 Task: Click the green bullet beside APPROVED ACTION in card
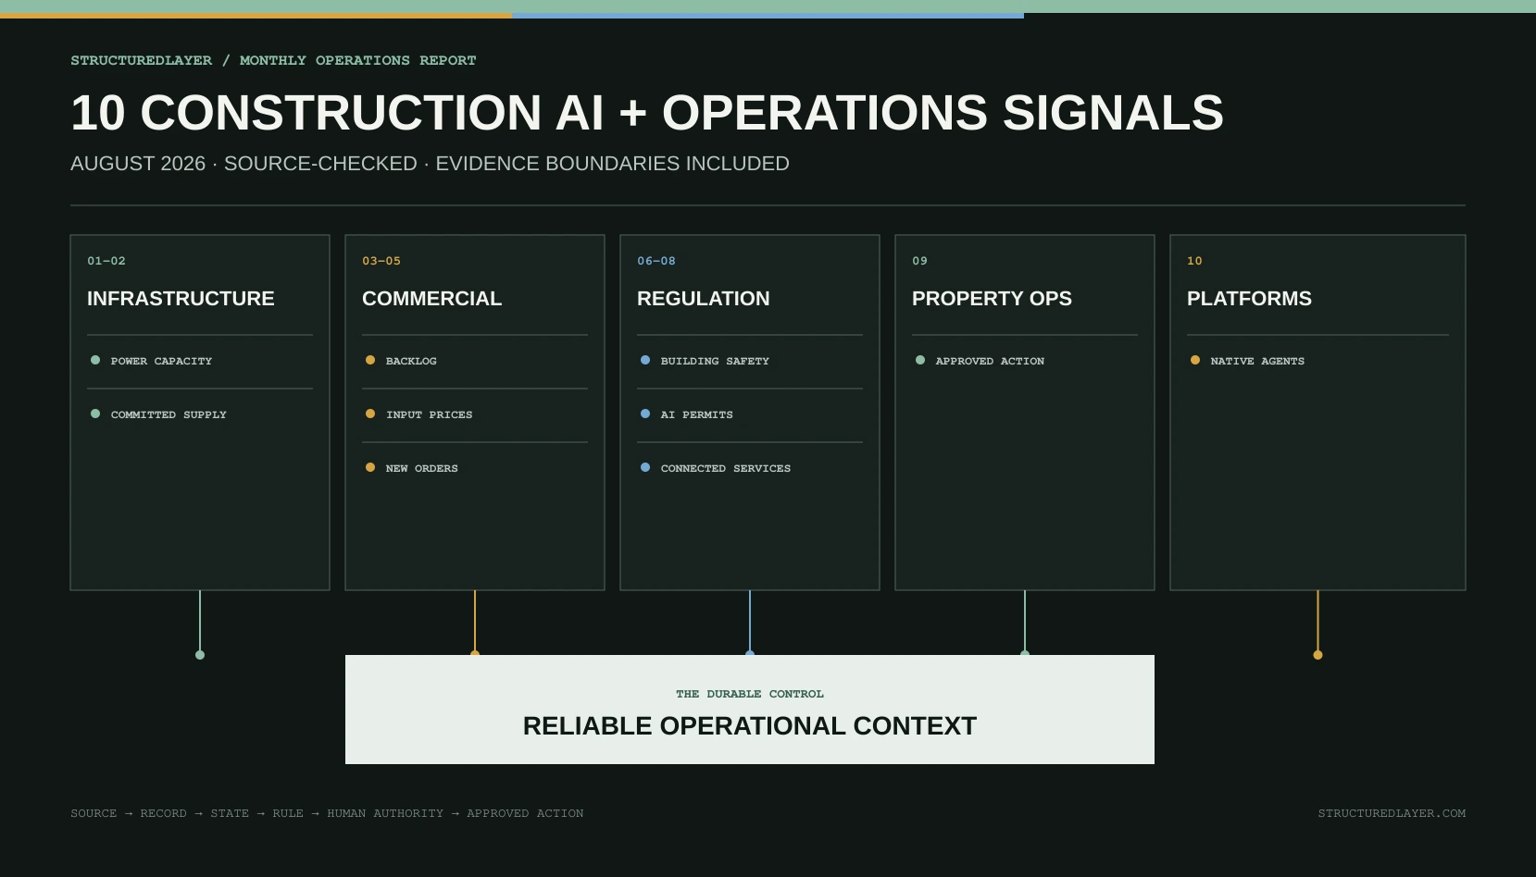(x=920, y=360)
